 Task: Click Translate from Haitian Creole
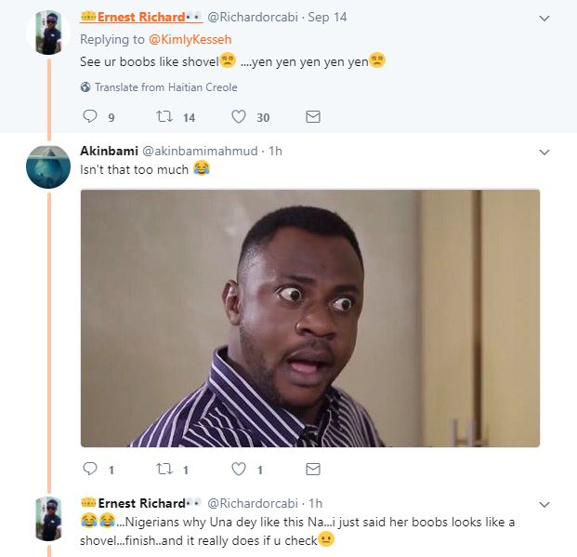(x=165, y=87)
